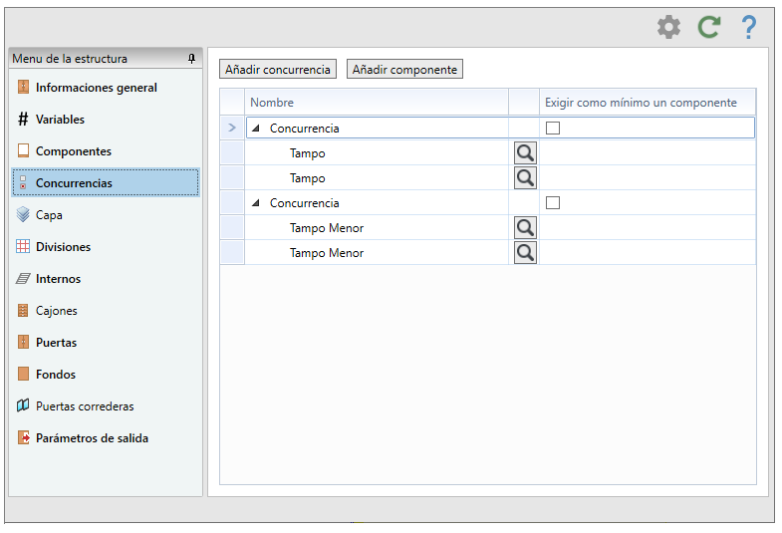Click the Informaciones general cabinet icon

tap(23, 87)
